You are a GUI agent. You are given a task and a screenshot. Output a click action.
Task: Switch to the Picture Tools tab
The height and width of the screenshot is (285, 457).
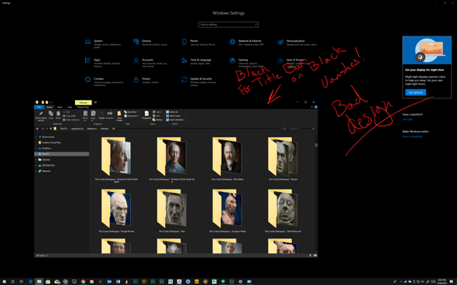[83, 107]
